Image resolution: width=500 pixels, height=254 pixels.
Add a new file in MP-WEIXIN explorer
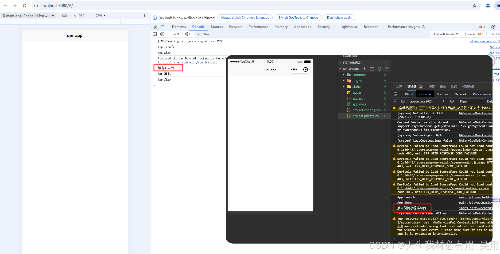(365, 69)
